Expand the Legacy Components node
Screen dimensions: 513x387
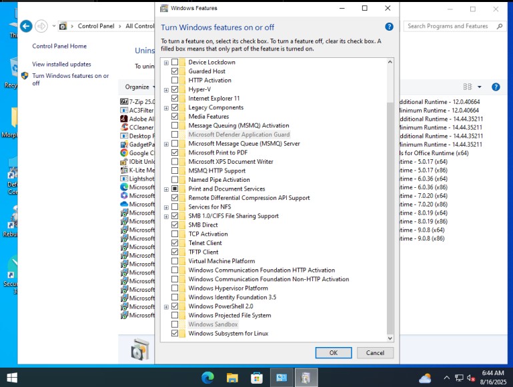[x=166, y=108]
